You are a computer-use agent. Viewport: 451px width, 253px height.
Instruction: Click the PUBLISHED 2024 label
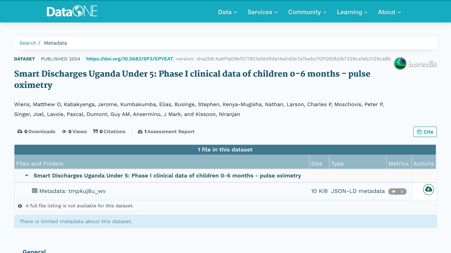pos(61,59)
